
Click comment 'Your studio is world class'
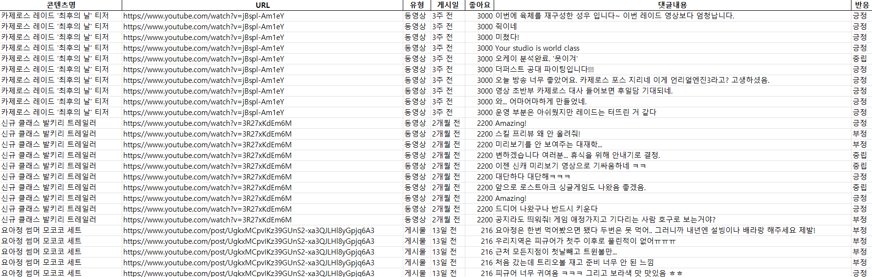537,48
